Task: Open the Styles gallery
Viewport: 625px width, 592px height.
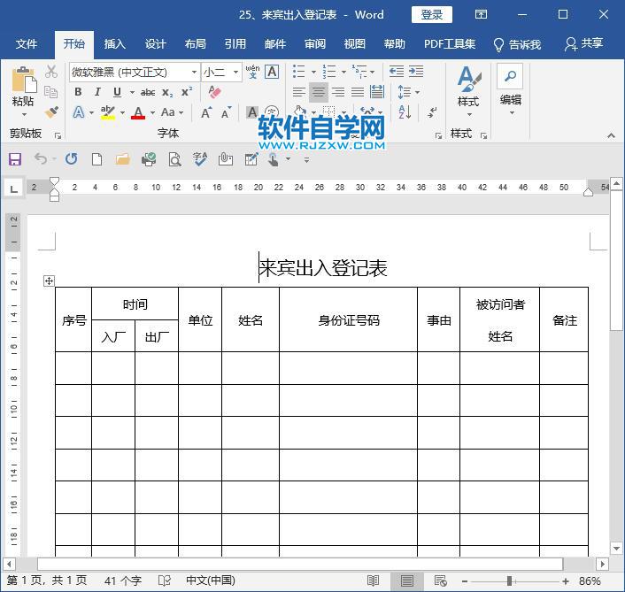Action: click(469, 91)
